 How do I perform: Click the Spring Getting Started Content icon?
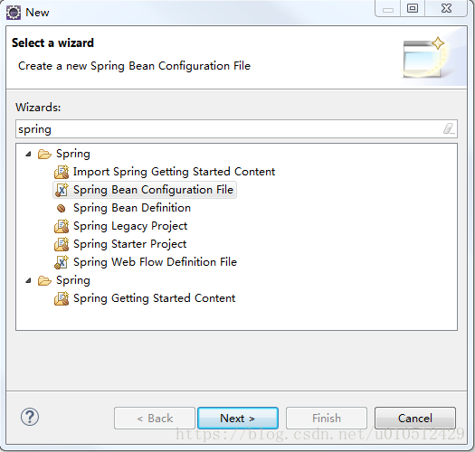(62, 298)
